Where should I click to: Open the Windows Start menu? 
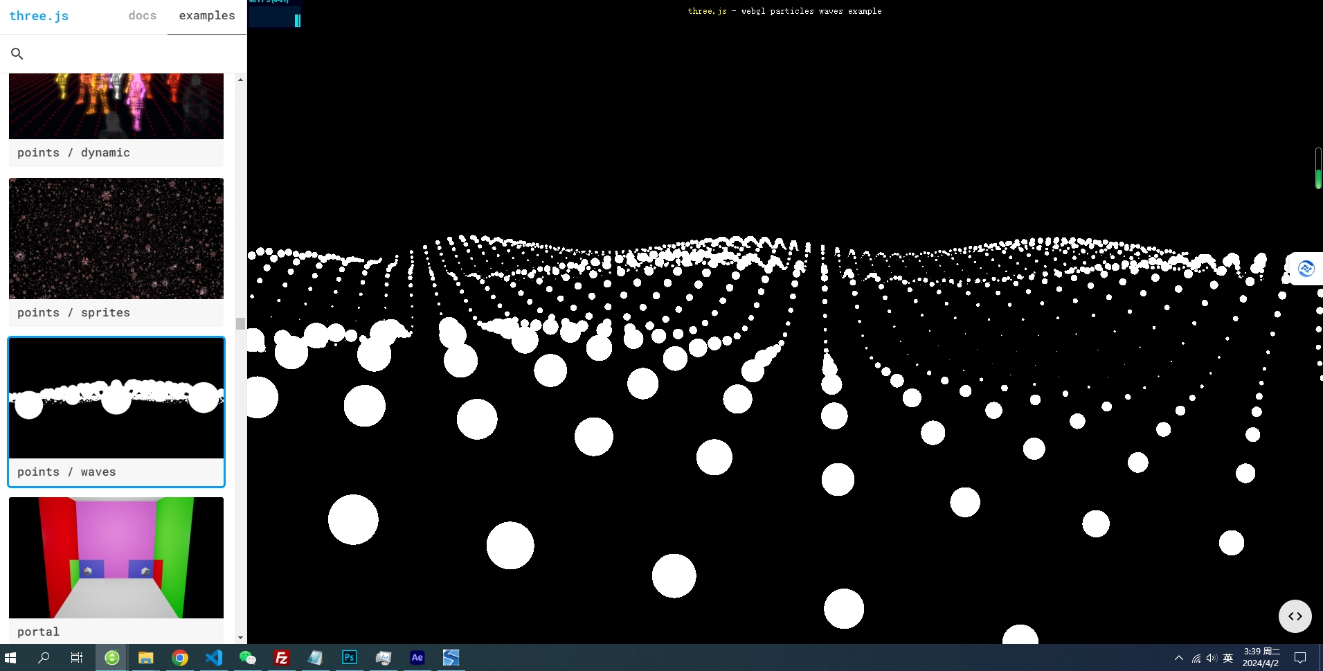[x=10, y=658]
